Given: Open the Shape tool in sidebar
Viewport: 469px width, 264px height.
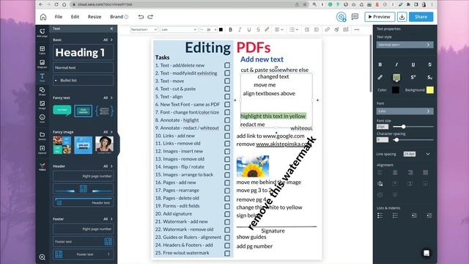Looking at the screenshot, I should [x=43, y=91].
